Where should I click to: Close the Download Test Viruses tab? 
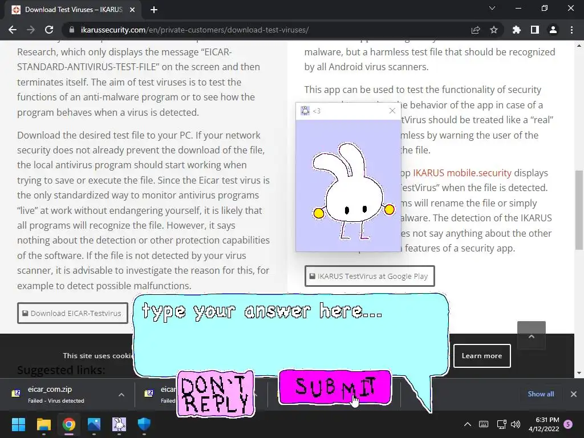132,10
